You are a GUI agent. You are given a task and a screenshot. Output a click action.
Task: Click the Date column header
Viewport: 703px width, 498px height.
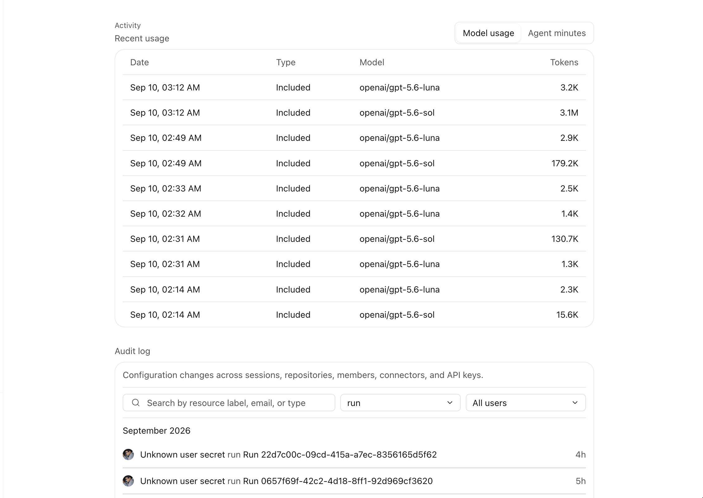139,62
